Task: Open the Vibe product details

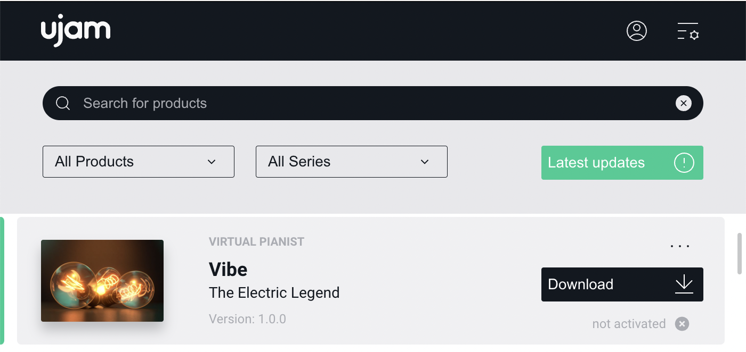Action: [228, 269]
